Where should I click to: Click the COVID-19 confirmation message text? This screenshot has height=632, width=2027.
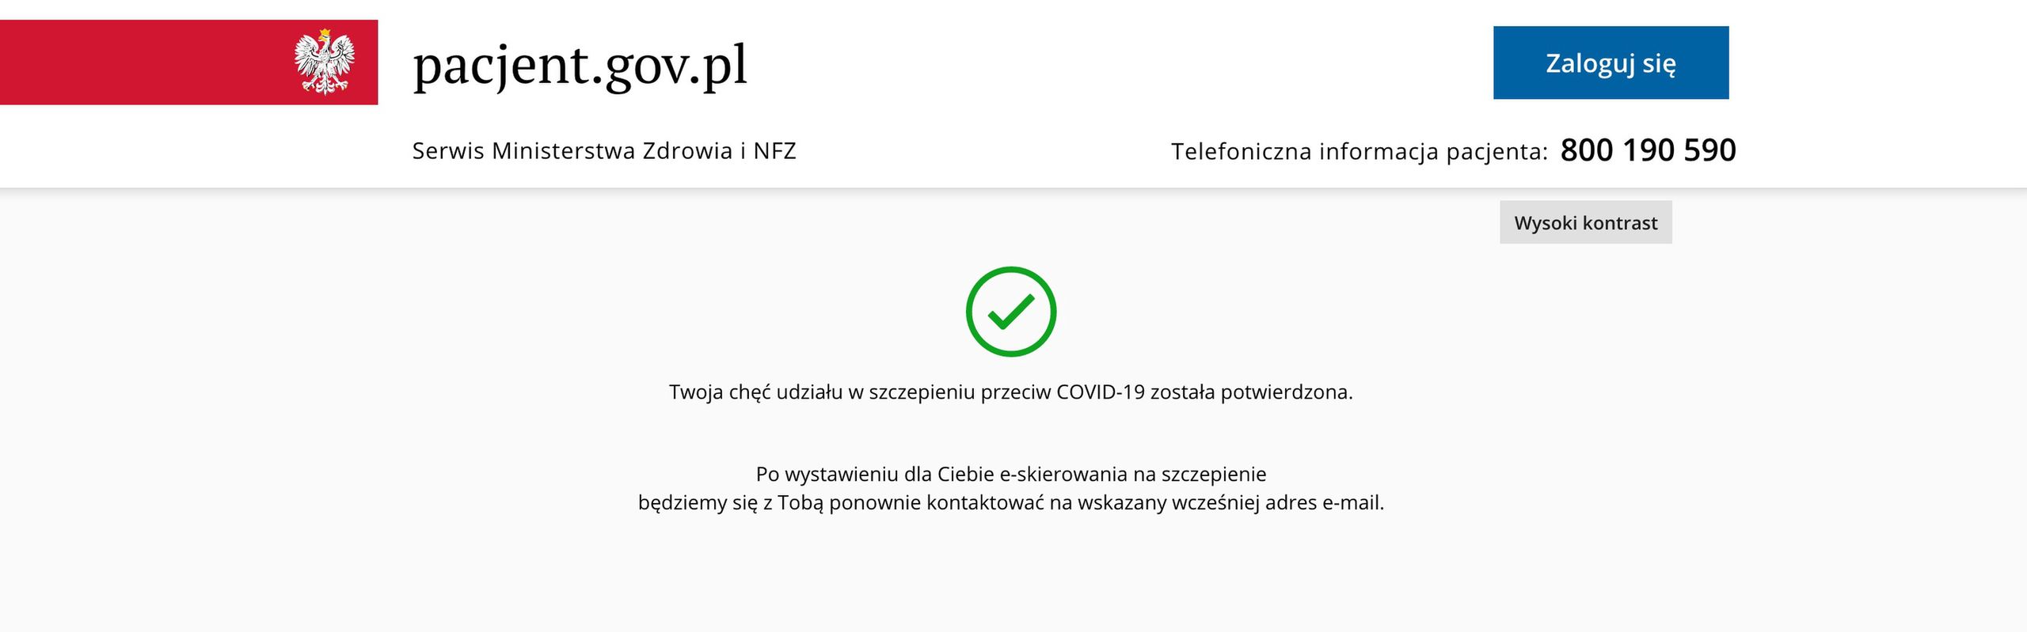click(x=1011, y=412)
